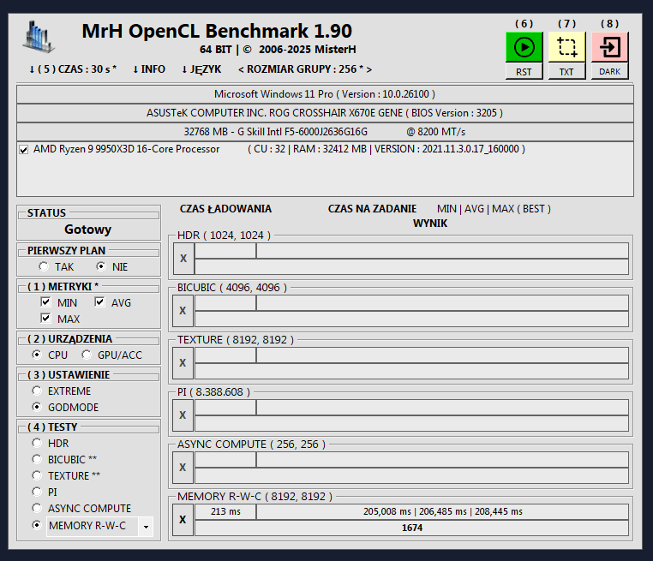Click the Gotowy status text
The width and height of the screenshot is (653, 561).
point(88,230)
